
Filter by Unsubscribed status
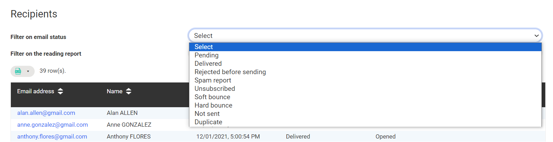tap(215, 89)
